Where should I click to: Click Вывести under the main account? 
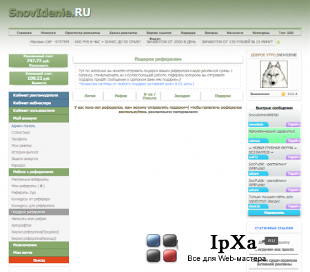click(x=39, y=83)
